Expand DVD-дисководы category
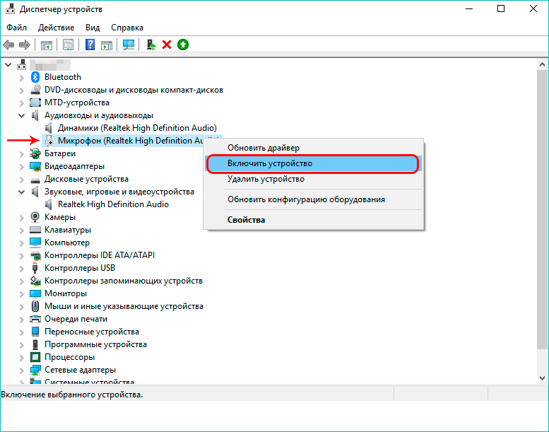 [22, 91]
